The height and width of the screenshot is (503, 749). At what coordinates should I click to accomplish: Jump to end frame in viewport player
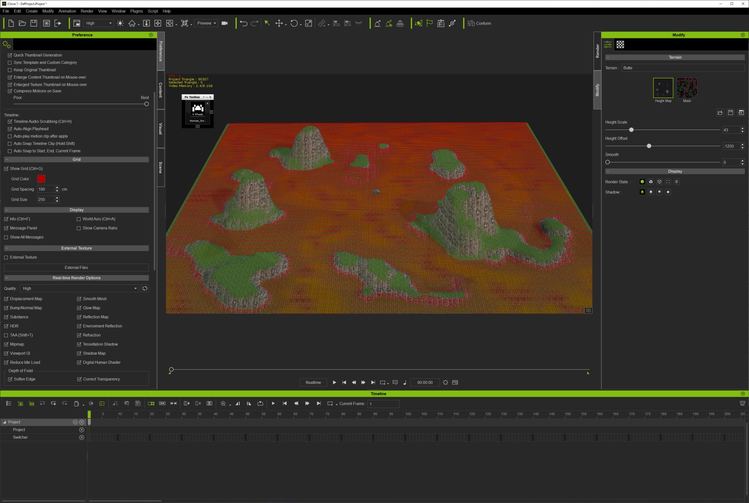click(x=373, y=382)
